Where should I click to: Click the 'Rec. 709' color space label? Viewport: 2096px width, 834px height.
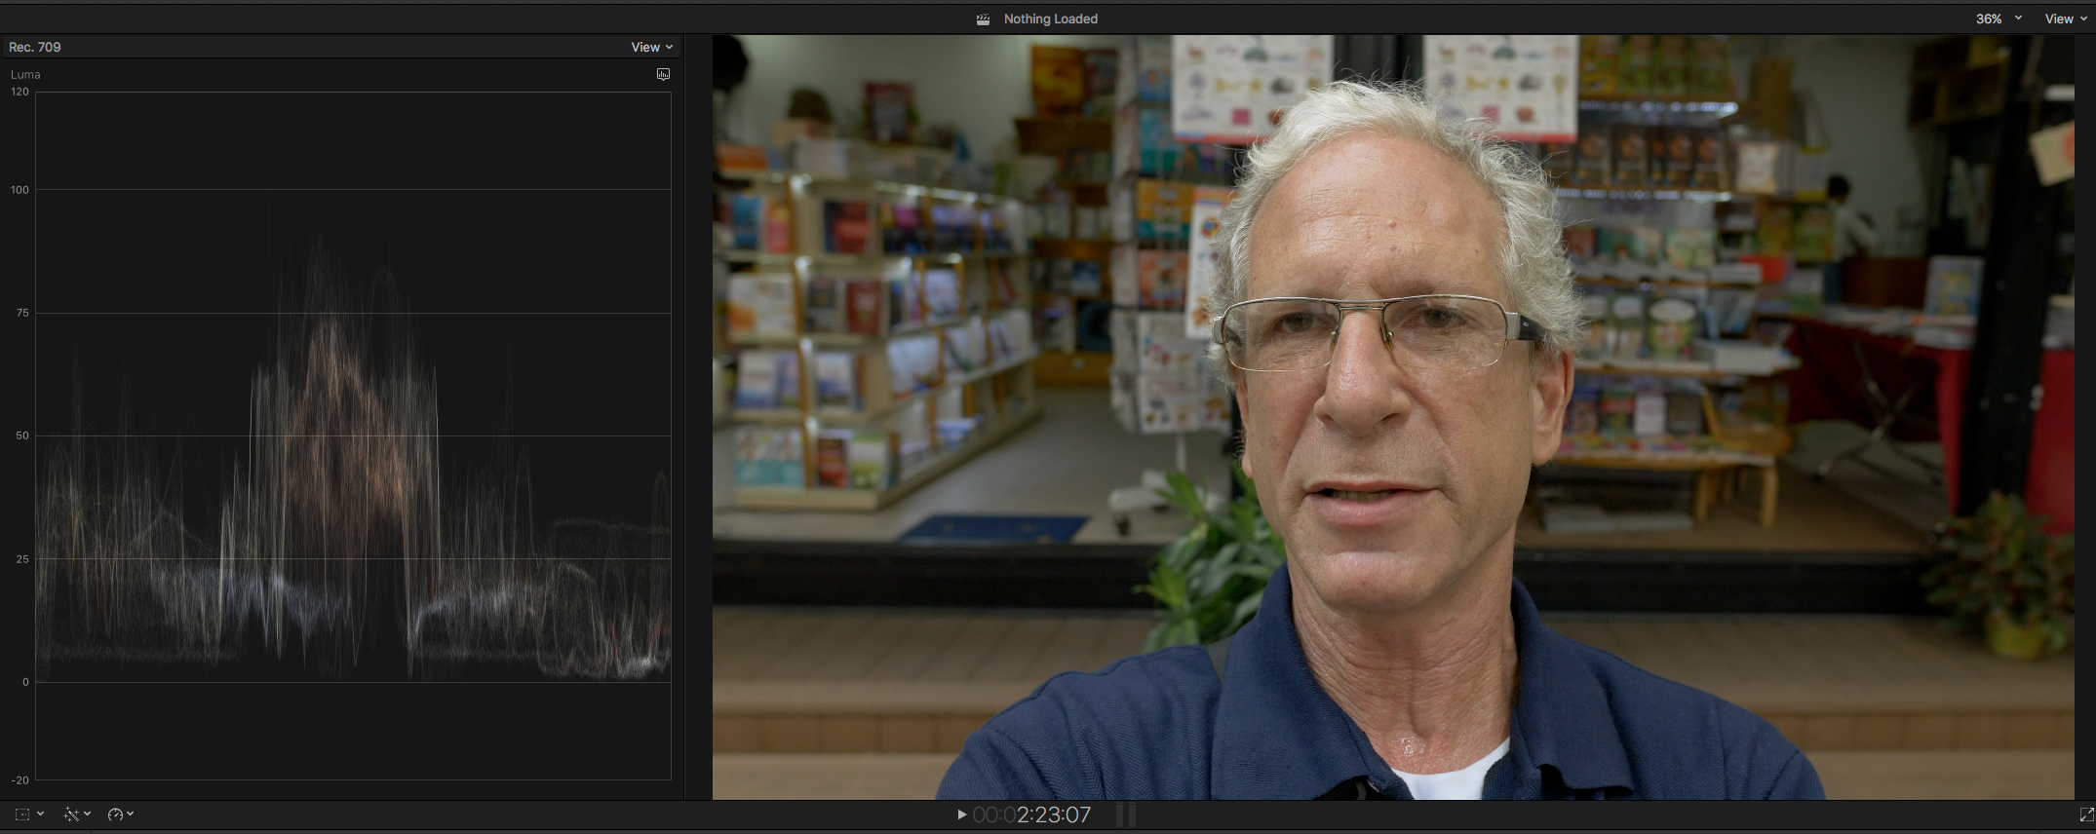pos(35,47)
